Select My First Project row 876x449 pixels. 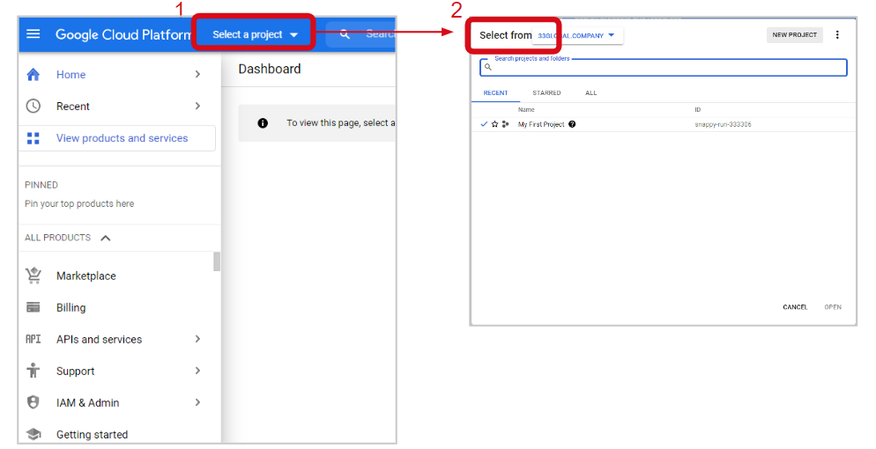tap(664, 124)
